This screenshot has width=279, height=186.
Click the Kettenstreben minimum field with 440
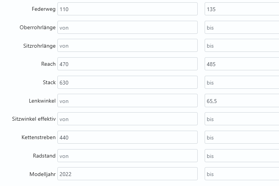[127, 138]
